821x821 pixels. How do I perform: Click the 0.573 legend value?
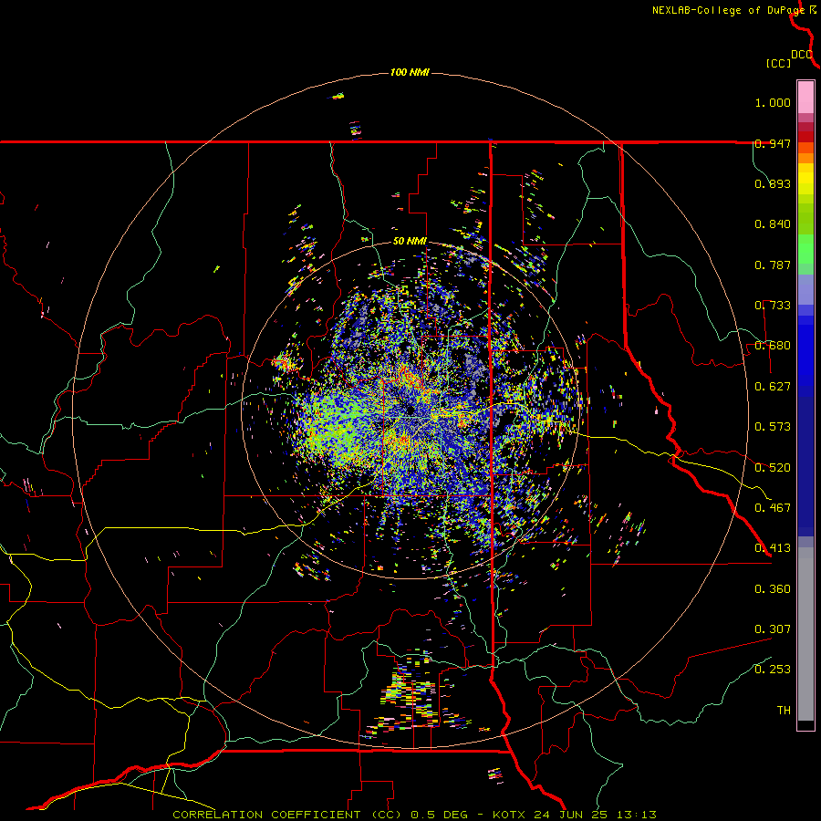click(x=773, y=427)
